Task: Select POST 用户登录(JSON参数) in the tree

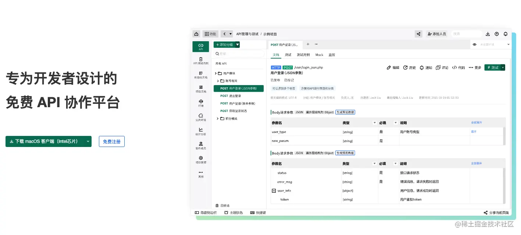Action: (x=239, y=88)
